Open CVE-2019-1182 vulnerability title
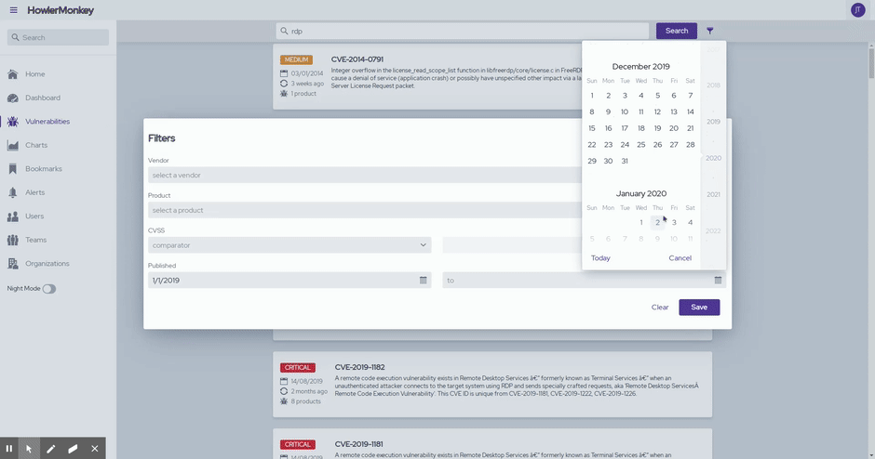 pyautogui.click(x=360, y=367)
